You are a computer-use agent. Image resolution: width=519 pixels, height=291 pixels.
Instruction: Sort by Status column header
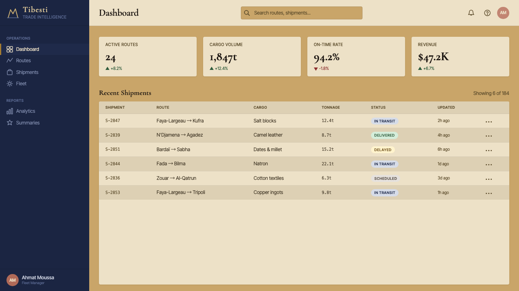tap(378, 108)
